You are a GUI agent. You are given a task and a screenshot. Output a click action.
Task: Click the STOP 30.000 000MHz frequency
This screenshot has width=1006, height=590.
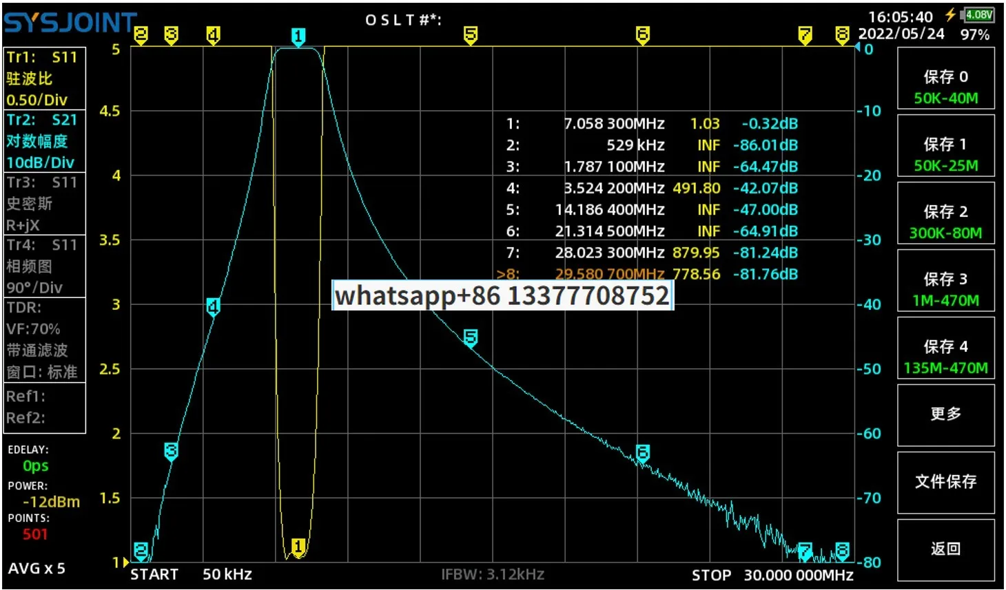772,575
